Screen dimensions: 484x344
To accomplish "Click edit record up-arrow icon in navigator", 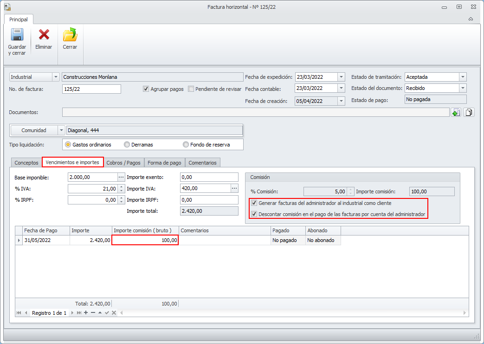I will 100,313.
